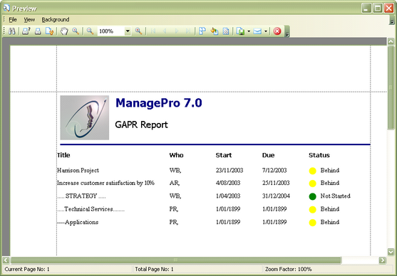Click the vertical scrollbar down arrow

click(391, 252)
